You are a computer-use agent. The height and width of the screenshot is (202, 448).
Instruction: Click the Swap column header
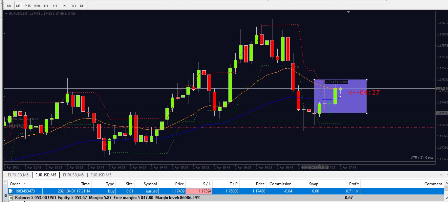307,184
